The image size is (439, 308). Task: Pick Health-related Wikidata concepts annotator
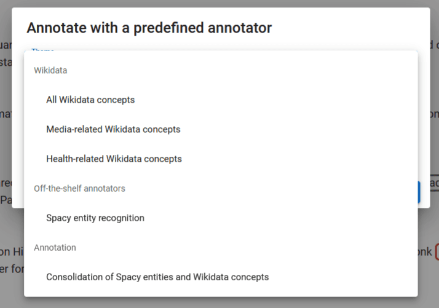pos(114,159)
